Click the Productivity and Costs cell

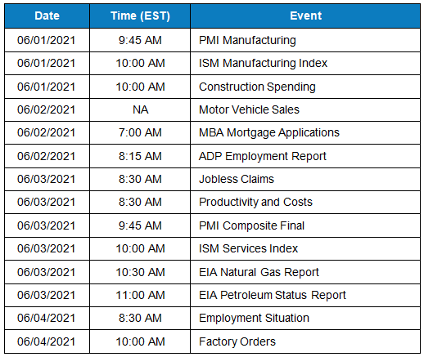tap(305, 202)
